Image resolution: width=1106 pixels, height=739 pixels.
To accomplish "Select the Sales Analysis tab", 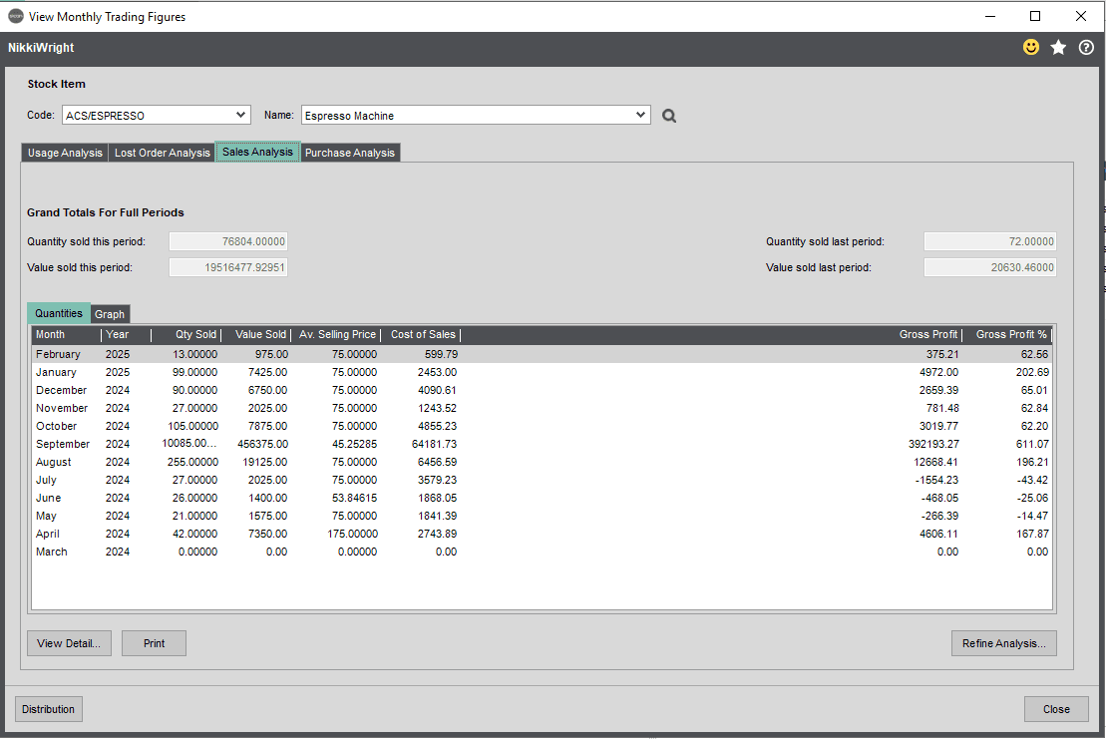I will 257,152.
